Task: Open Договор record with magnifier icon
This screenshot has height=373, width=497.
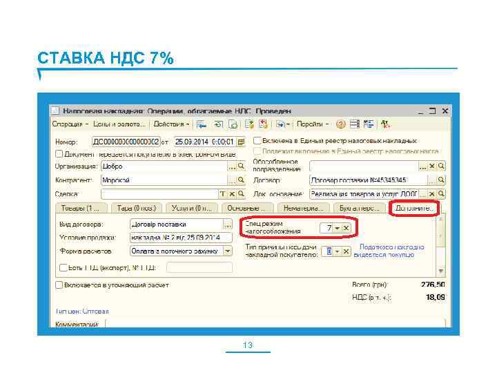Action: pos(441,180)
